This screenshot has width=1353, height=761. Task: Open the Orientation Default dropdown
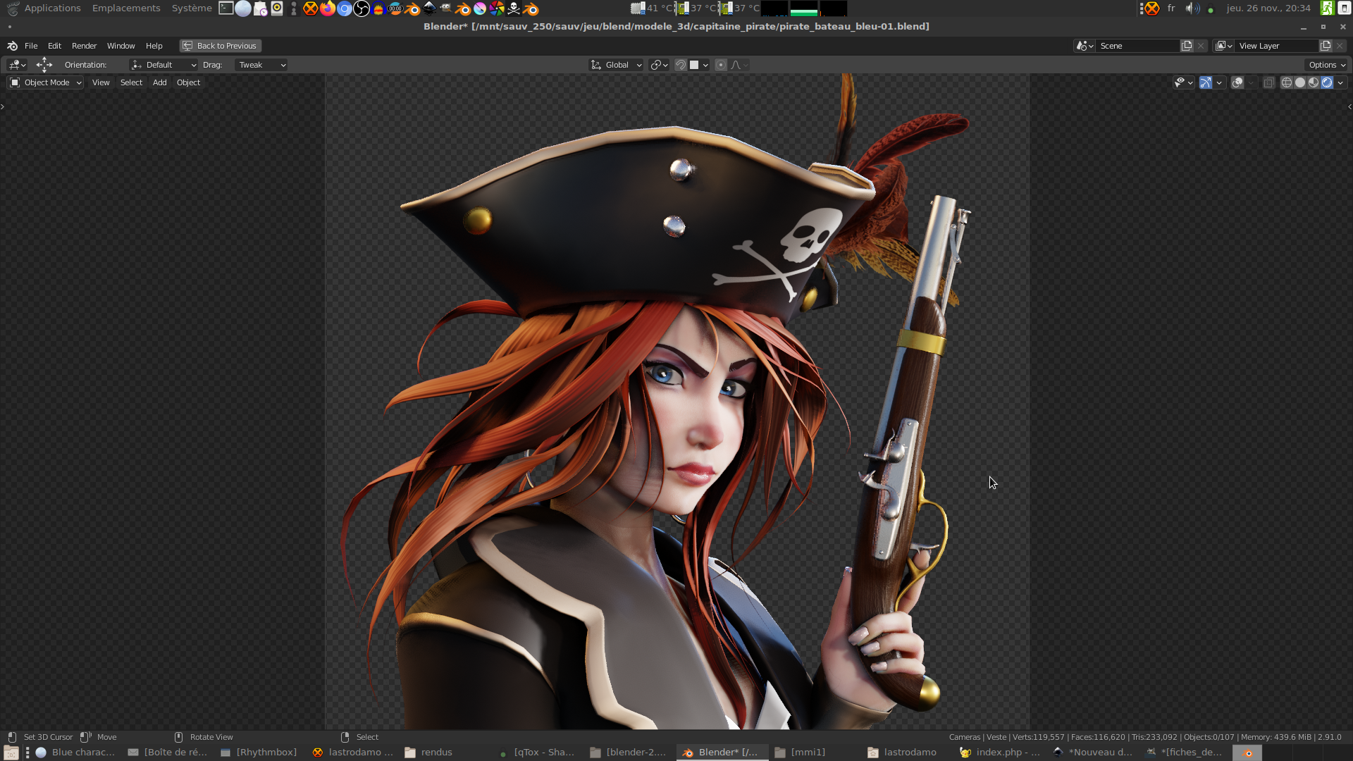163,65
